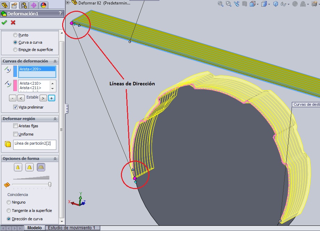The width and height of the screenshot is (320, 231).
Task: Click the shaded blue cube view icon
Action: coord(276,4)
